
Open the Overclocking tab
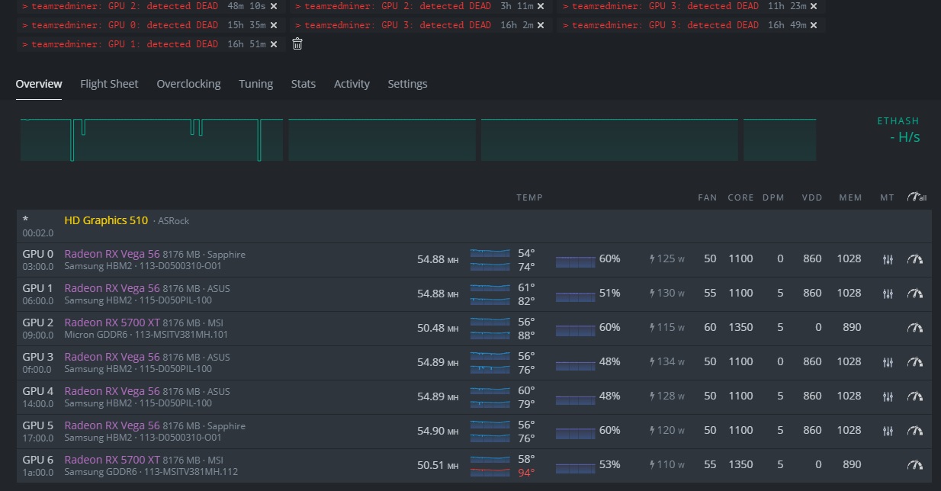pyautogui.click(x=188, y=84)
